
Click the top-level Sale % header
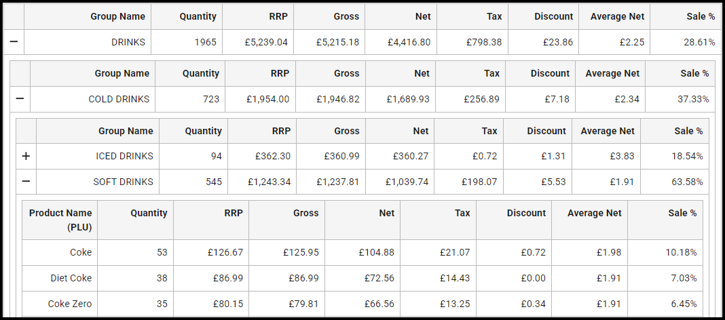[x=699, y=16]
